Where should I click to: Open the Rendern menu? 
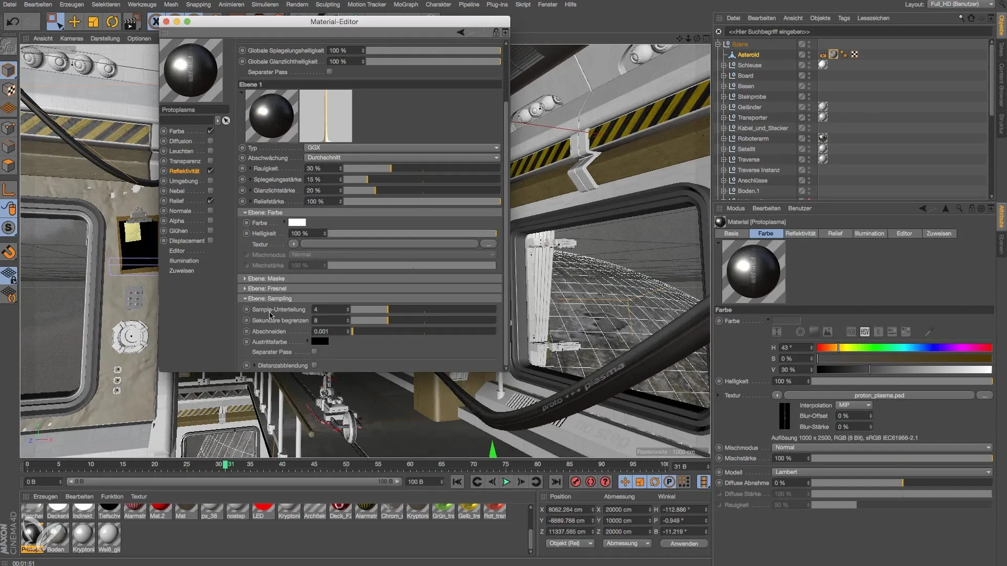click(297, 4)
